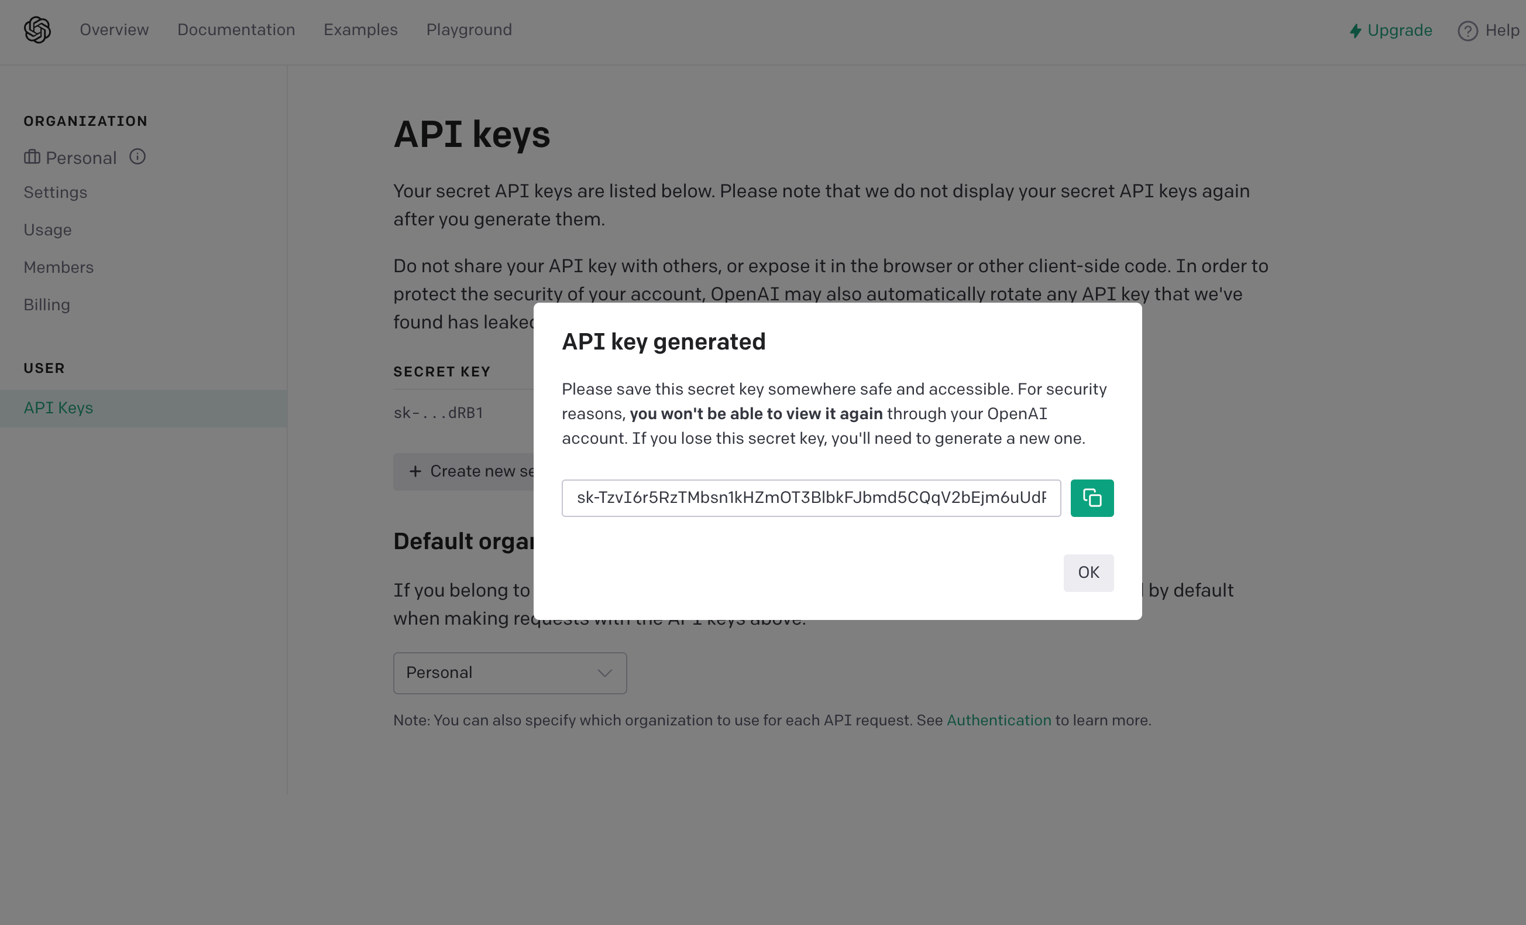Go to Examples in top navigation
Image resolution: width=1526 pixels, height=925 pixels.
[x=360, y=30]
